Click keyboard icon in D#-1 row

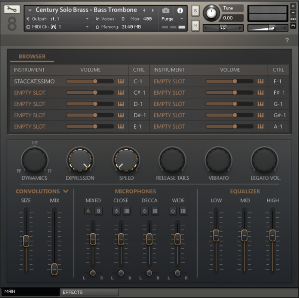[121, 115]
